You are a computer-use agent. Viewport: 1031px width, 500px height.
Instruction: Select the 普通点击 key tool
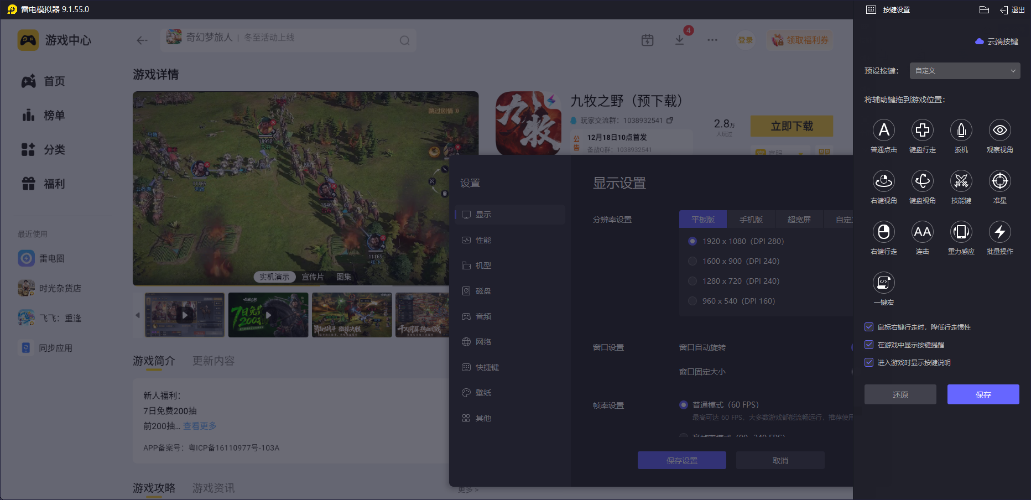tap(884, 136)
